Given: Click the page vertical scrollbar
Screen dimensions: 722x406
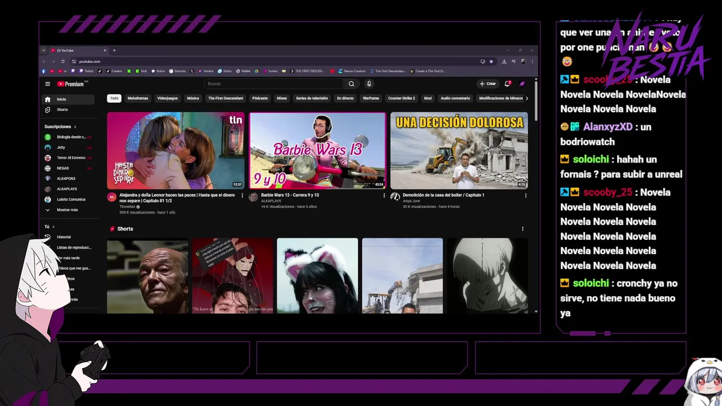Looking at the screenshot, I should (536, 100).
